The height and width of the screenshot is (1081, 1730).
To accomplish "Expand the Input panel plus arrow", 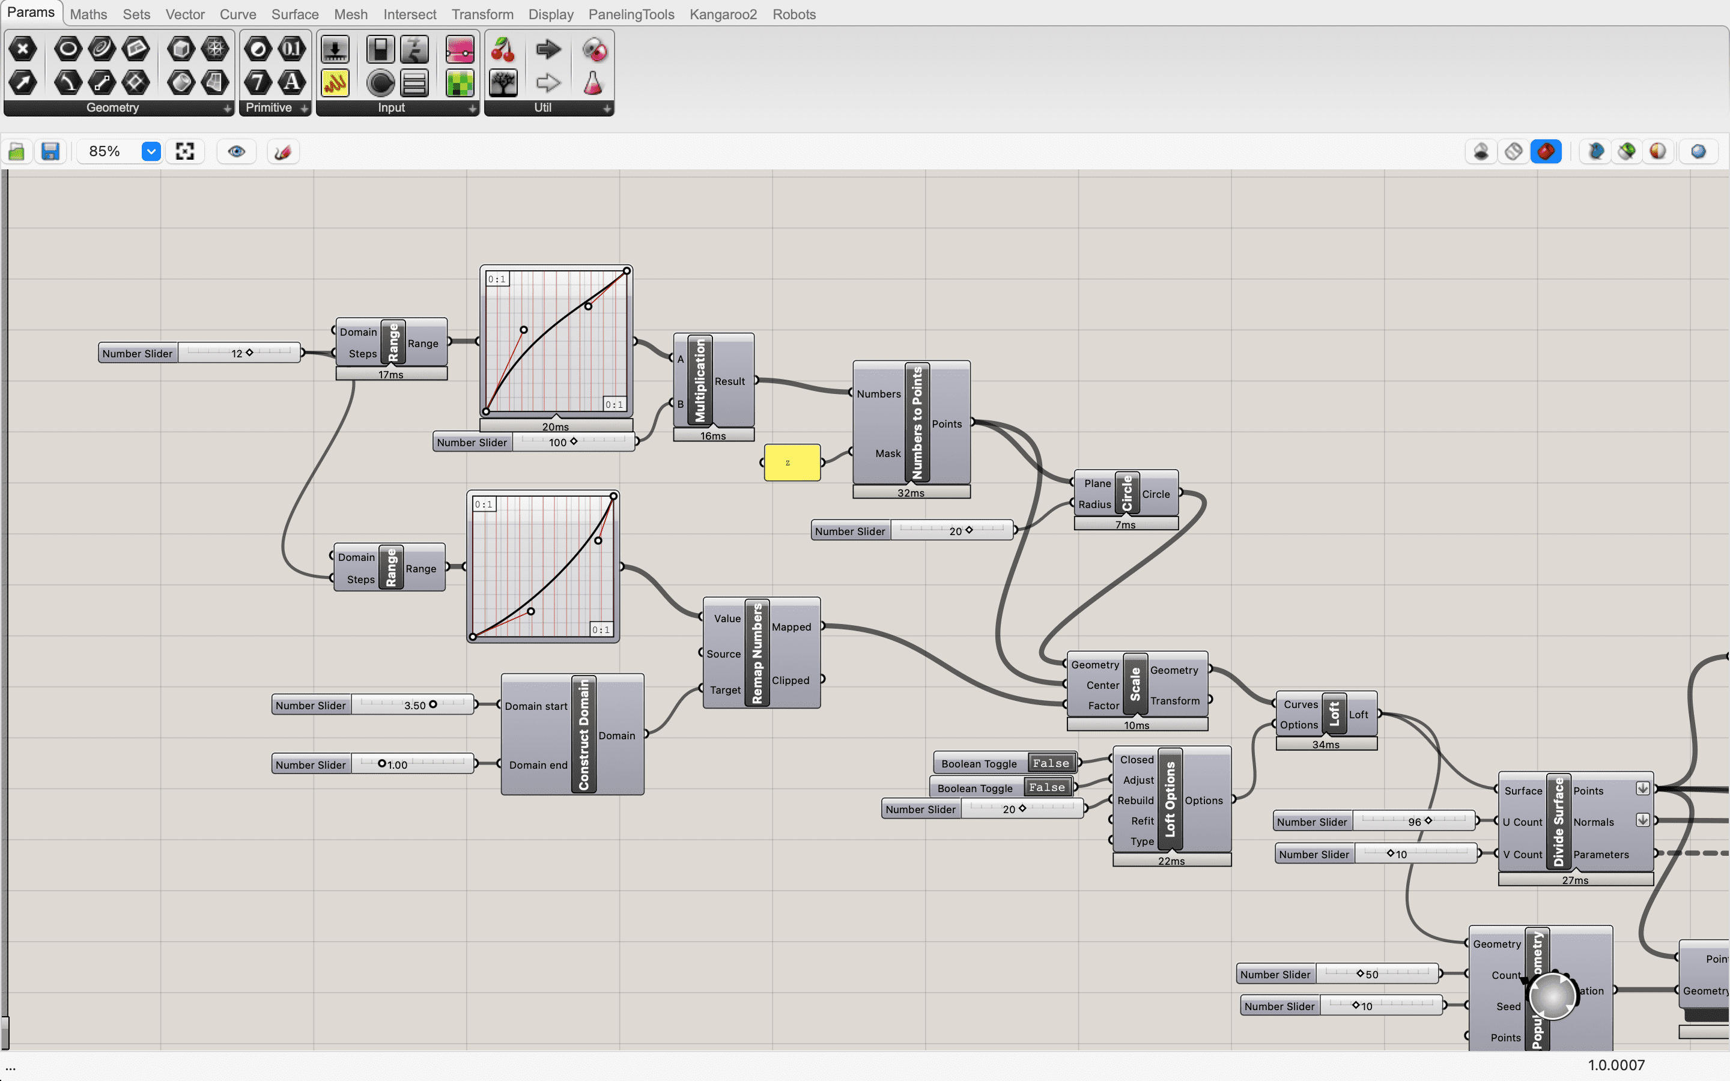I will pyautogui.click(x=472, y=109).
